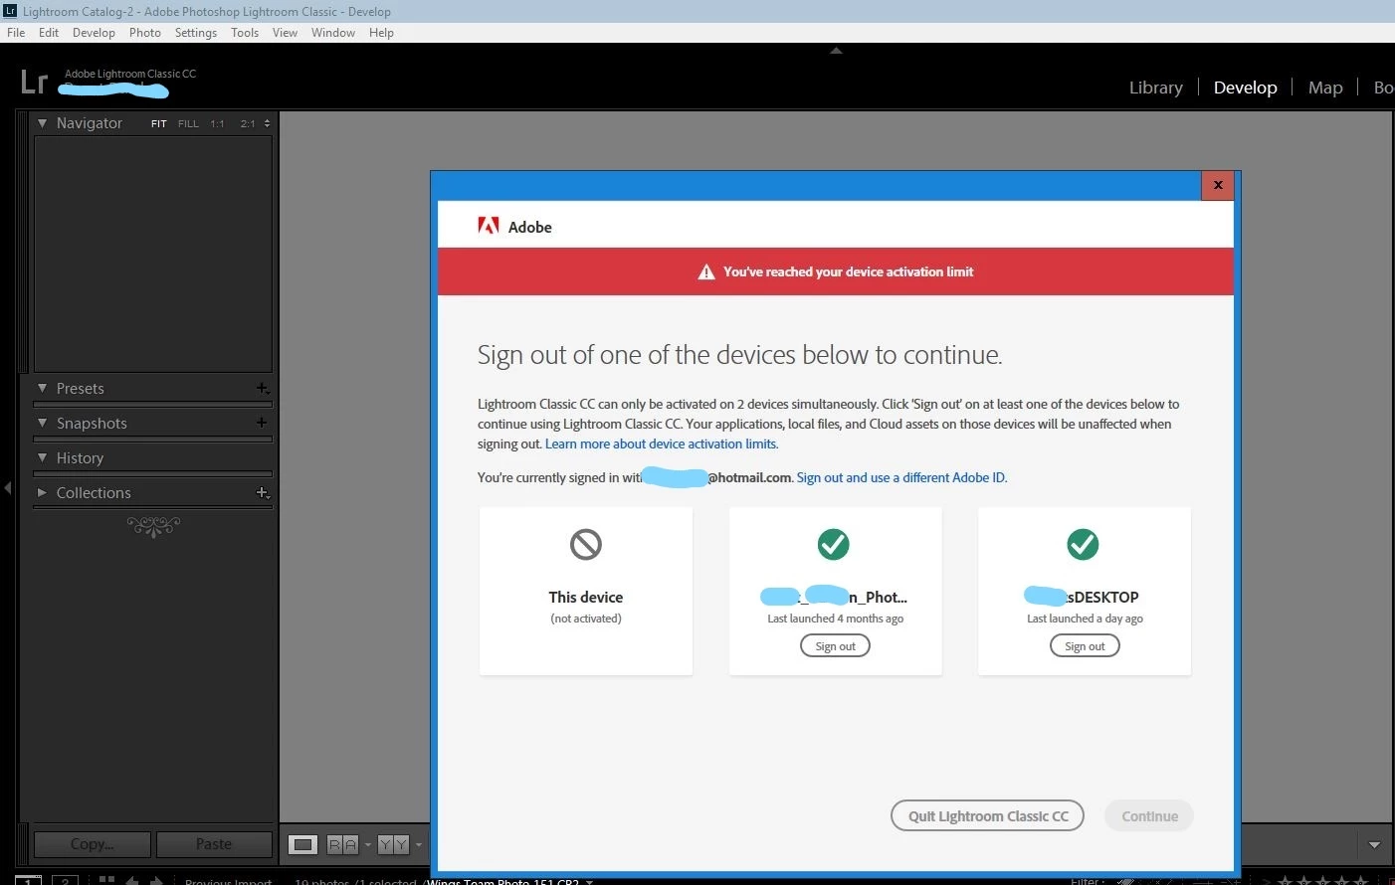Click You've reached your device activation limit
This screenshot has width=1395, height=885.
point(848,271)
